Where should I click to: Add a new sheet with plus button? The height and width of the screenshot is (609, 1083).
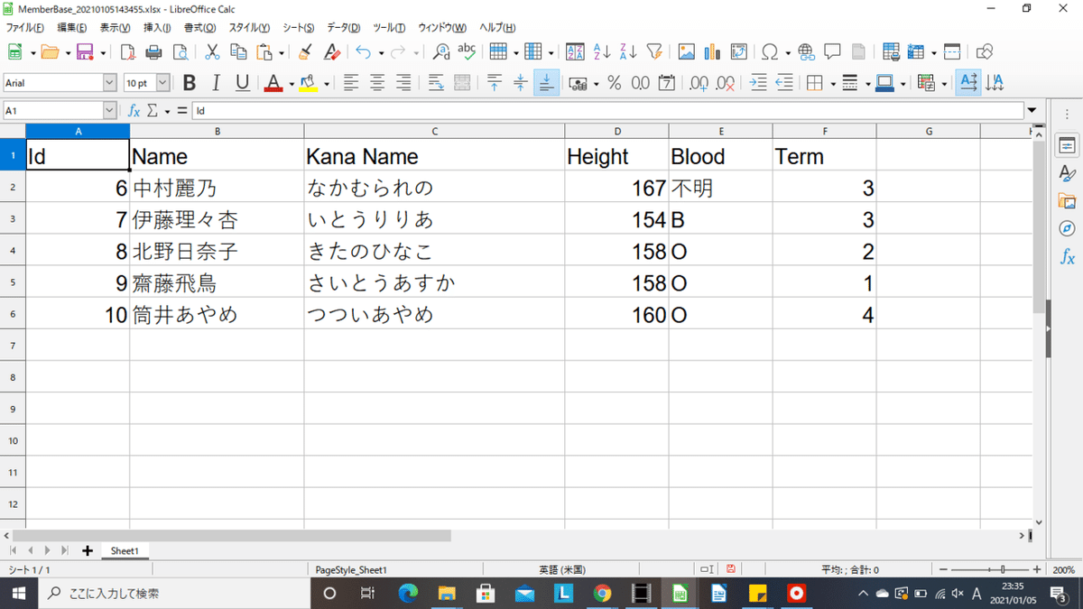pos(87,550)
